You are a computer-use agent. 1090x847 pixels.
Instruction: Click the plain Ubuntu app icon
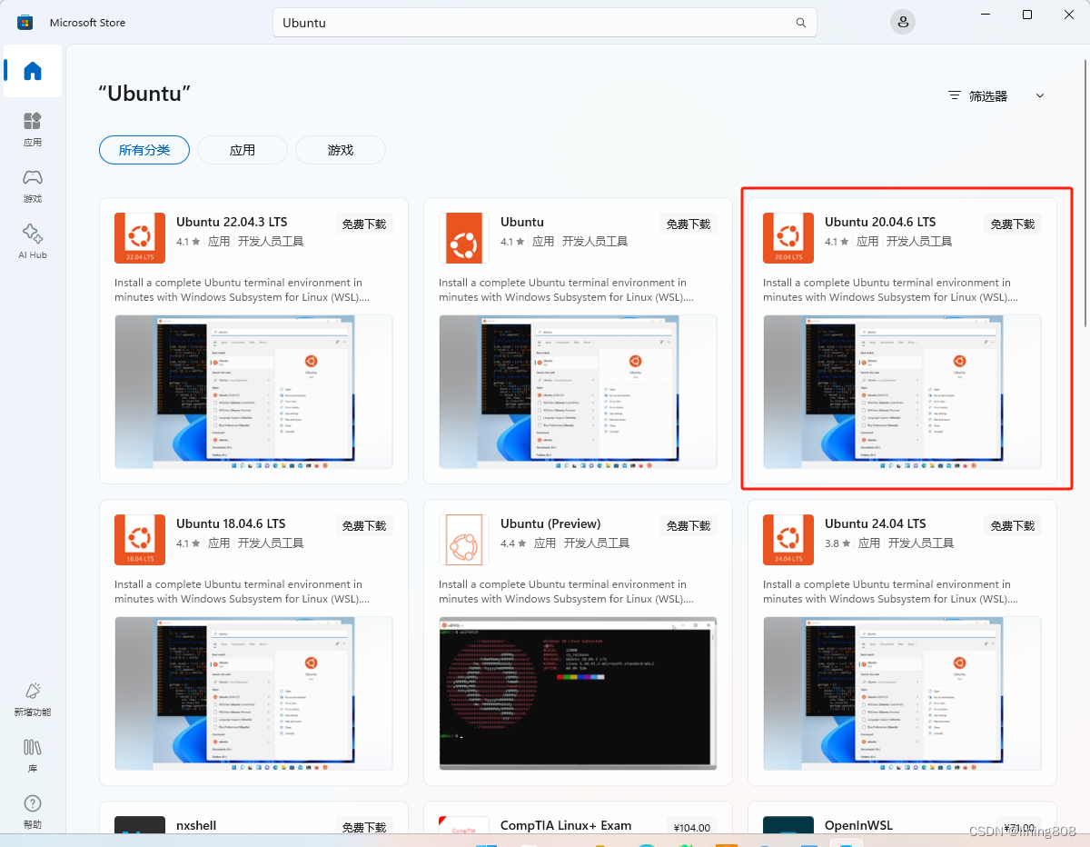tap(464, 238)
